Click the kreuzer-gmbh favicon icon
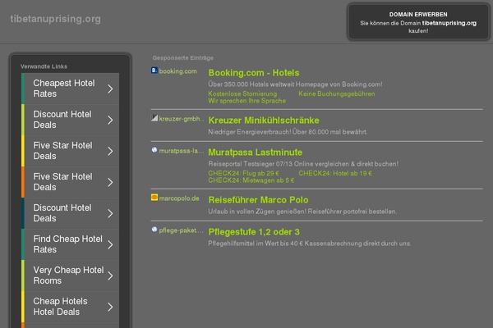The image size is (493, 328). [x=154, y=118]
